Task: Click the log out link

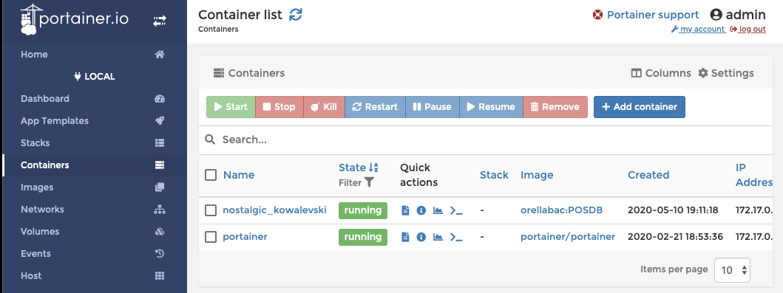Action: coord(748,30)
